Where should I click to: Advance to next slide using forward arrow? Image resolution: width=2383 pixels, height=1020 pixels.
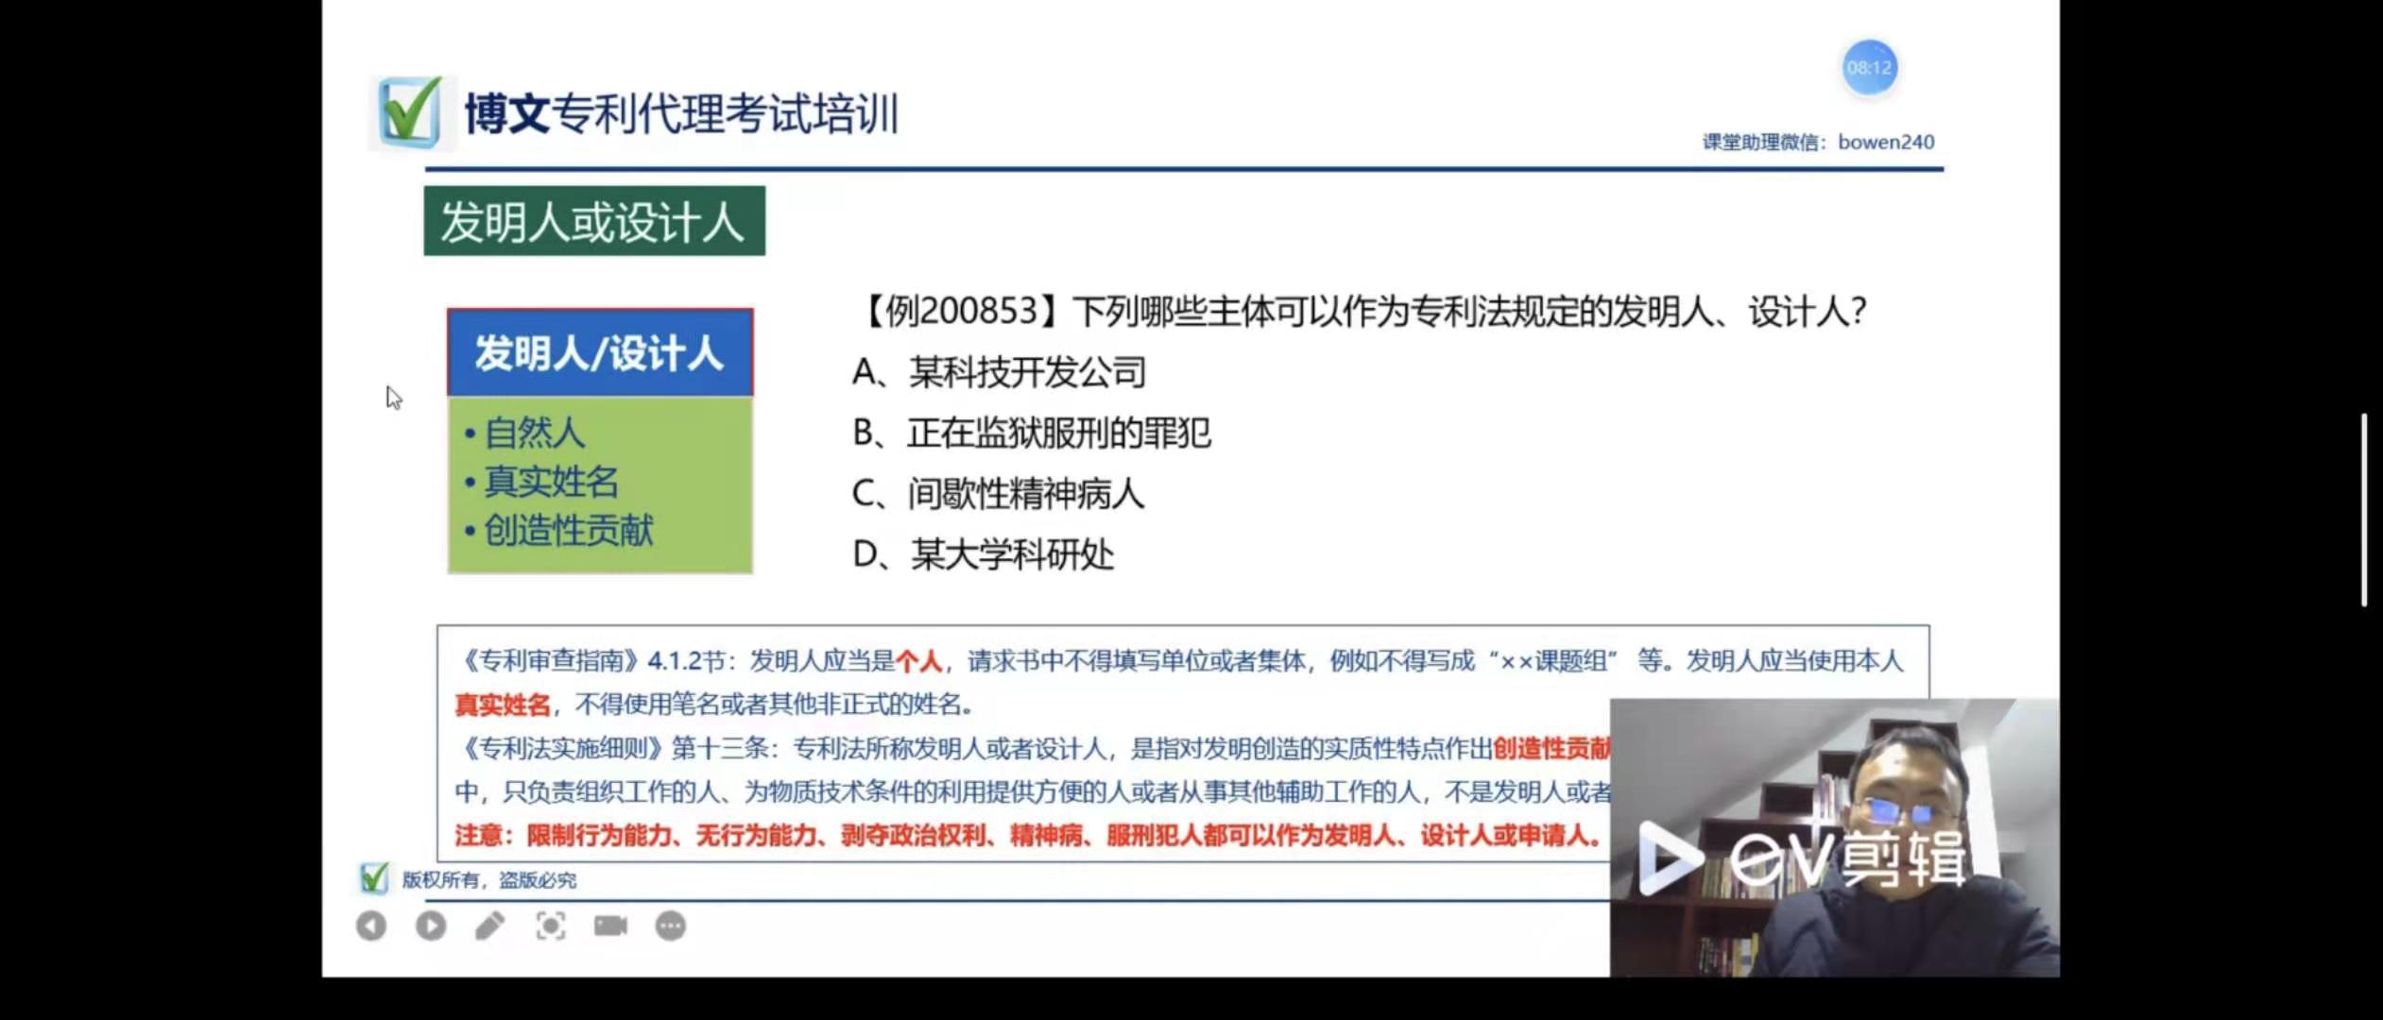point(431,926)
